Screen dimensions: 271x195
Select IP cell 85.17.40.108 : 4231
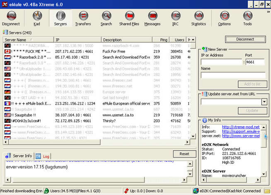(72, 57)
